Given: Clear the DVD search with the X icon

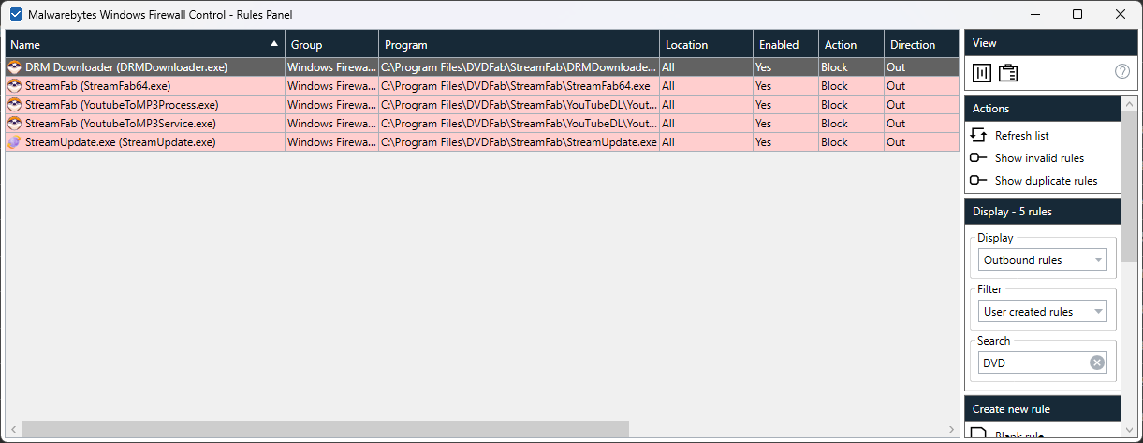Looking at the screenshot, I should [1097, 363].
